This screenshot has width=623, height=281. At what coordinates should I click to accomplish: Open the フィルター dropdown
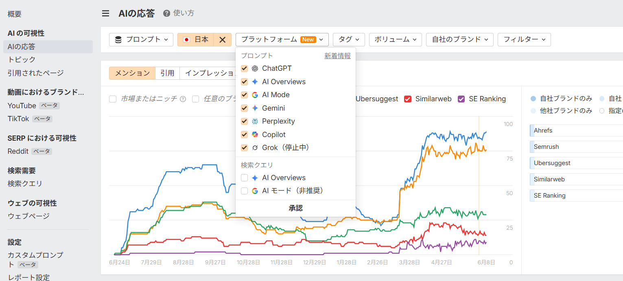(x=525, y=39)
